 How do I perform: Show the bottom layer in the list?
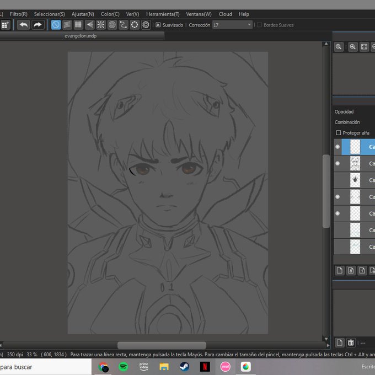(x=337, y=247)
